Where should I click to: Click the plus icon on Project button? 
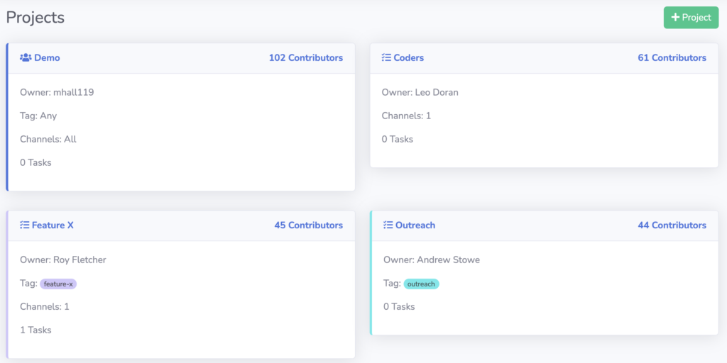click(x=676, y=18)
